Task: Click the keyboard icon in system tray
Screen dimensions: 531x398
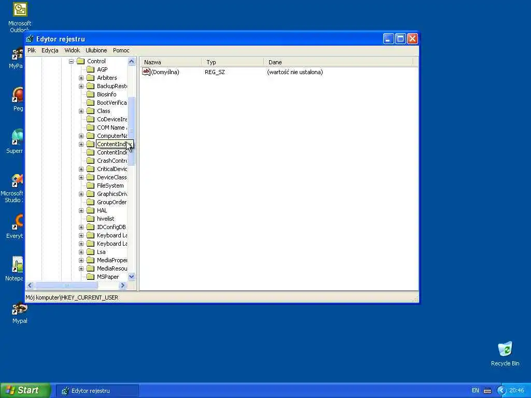Action: [487, 391]
